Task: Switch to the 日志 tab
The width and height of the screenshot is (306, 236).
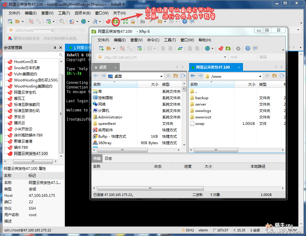Action: (x=108, y=159)
